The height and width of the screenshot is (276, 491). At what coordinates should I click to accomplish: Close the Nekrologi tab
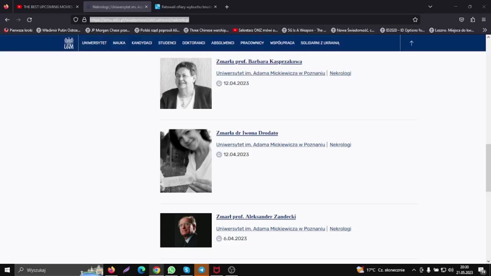coord(146,7)
